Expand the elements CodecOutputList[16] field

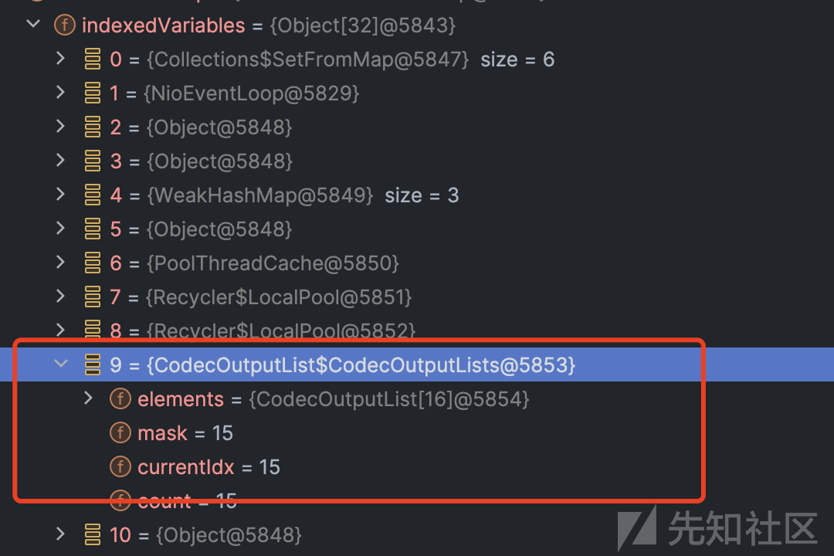88,398
